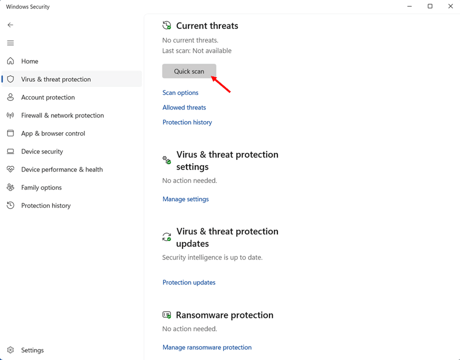The height and width of the screenshot is (360, 460).
Task: Open Protection history in sidebar
Action: coord(46,205)
